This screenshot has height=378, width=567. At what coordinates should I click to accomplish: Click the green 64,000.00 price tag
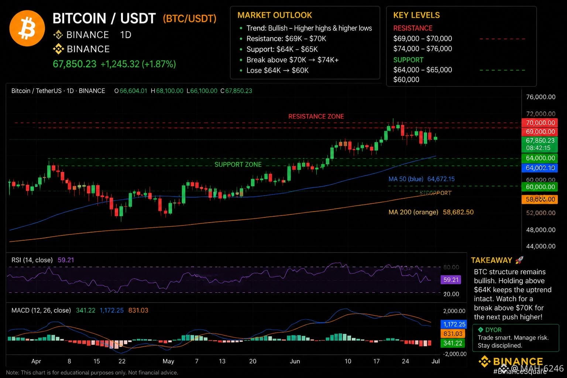pyautogui.click(x=540, y=158)
